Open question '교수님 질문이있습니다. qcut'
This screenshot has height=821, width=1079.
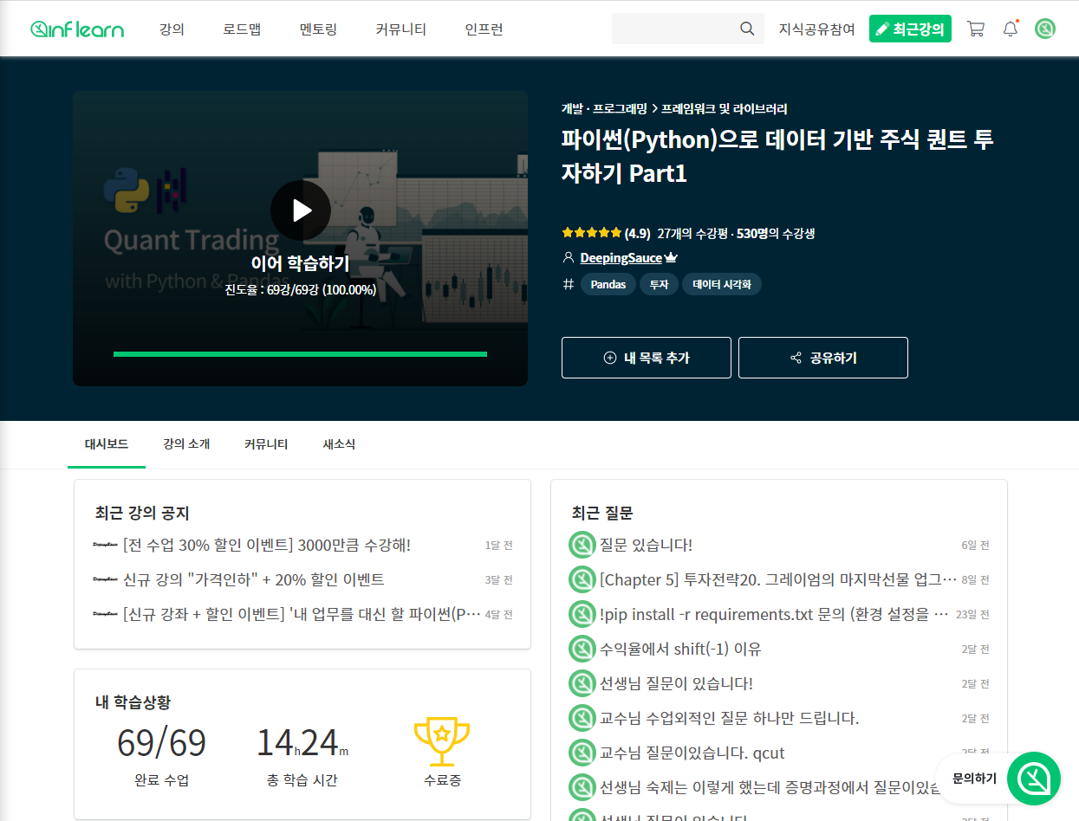pyautogui.click(x=692, y=753)
